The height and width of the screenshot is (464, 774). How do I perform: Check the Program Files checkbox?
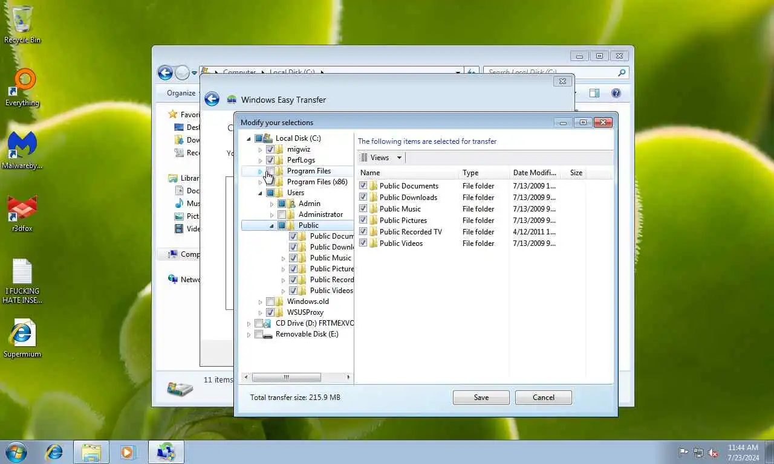tap(270, 171)
